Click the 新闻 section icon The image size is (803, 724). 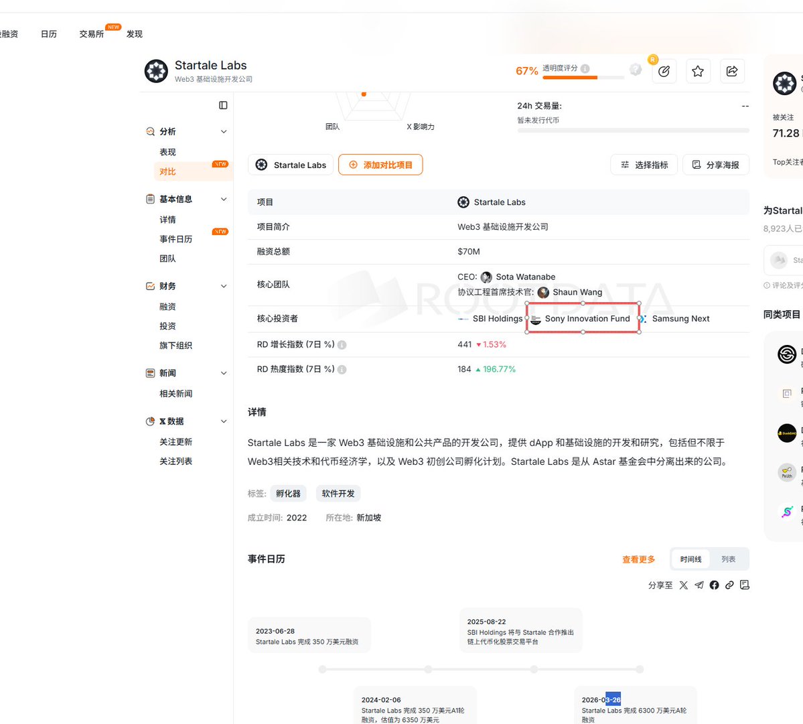tap(150, 373)
